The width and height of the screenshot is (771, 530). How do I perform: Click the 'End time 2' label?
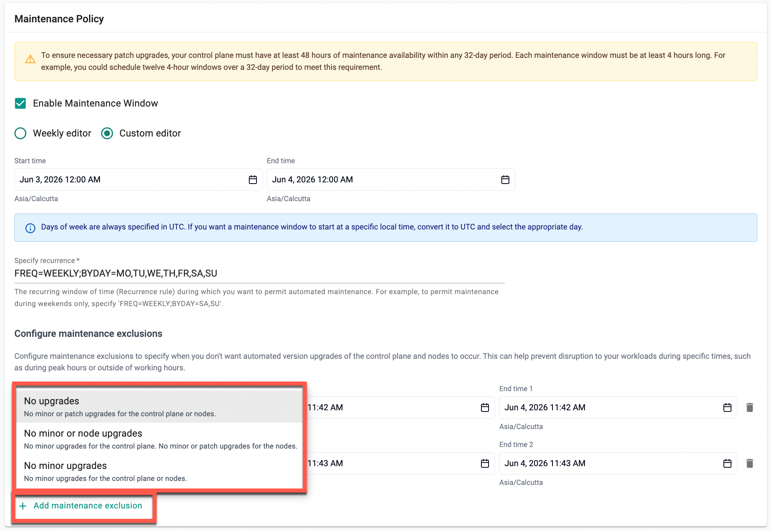516,445
